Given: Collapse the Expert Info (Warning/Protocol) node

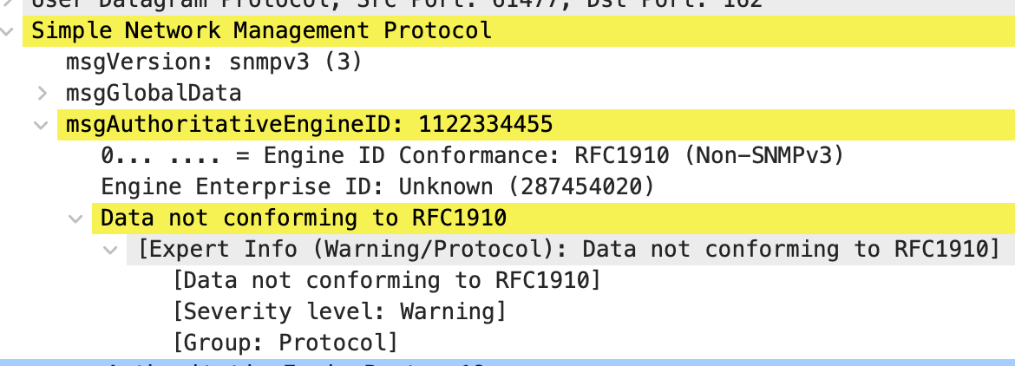Looking at the screenshot, I should pos(110,250).
